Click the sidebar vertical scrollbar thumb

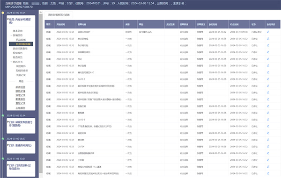pyautogui.click(x=41, y=93)
